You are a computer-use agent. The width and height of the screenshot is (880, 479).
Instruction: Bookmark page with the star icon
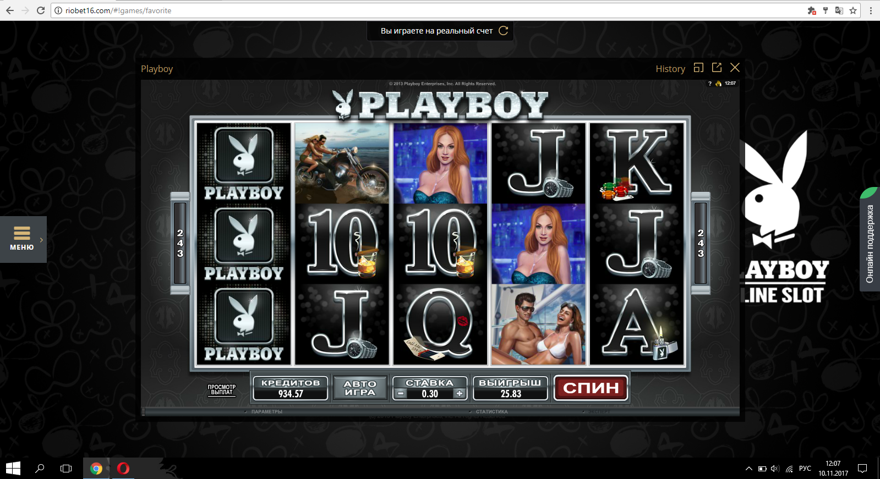853,10
